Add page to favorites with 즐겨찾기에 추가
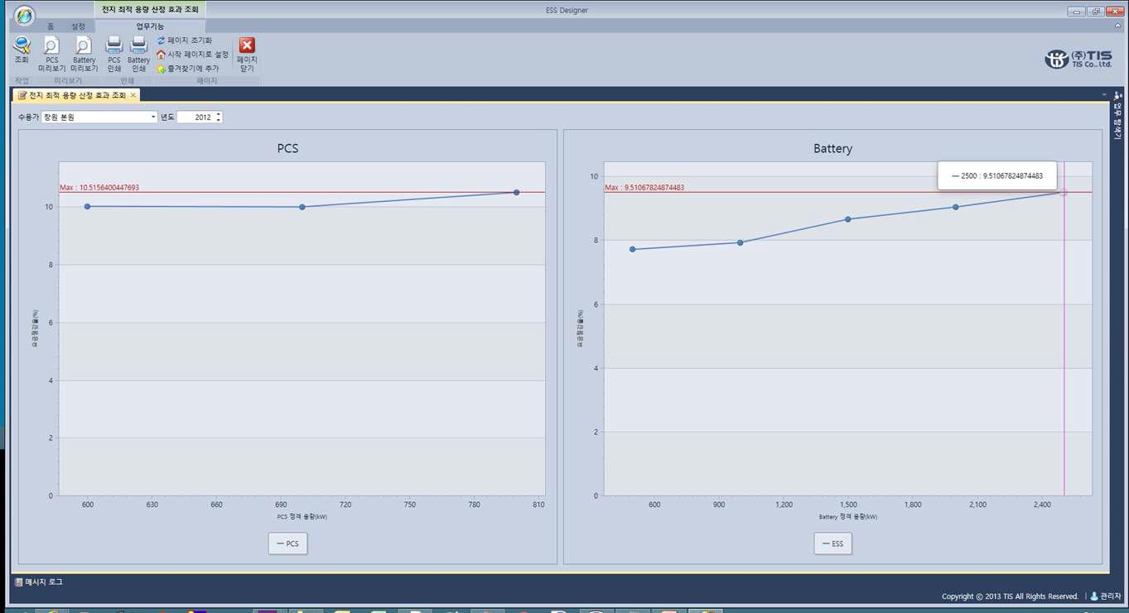This screenshot has height=613, width=1129. tap(188, 69)
